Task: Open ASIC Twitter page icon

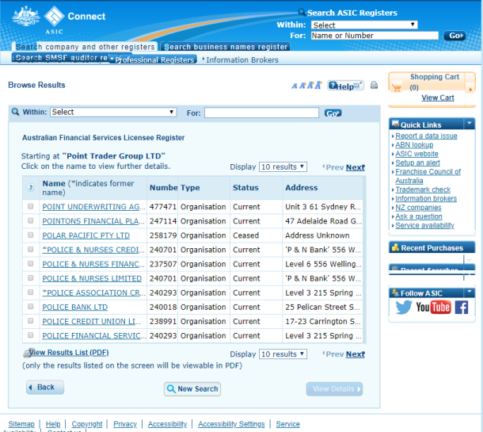Action: coord(404,307)
